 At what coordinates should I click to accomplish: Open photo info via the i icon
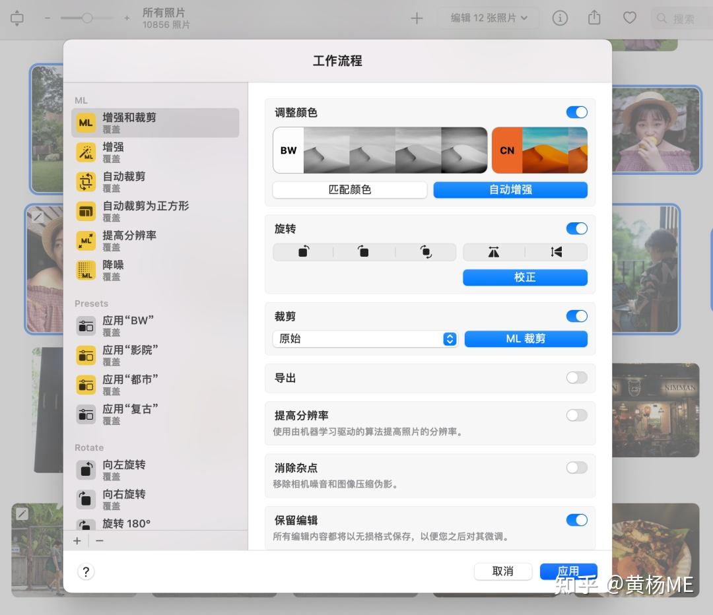click(x=560, y=18)
